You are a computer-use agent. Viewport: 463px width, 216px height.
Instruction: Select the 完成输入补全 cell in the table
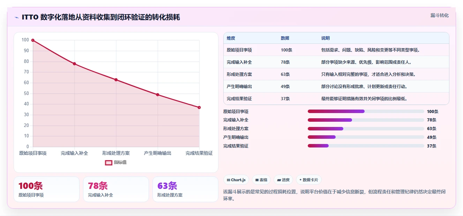pos(239,62)
